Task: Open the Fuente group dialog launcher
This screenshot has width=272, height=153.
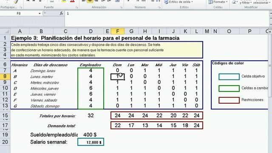Action: [76, 8]
